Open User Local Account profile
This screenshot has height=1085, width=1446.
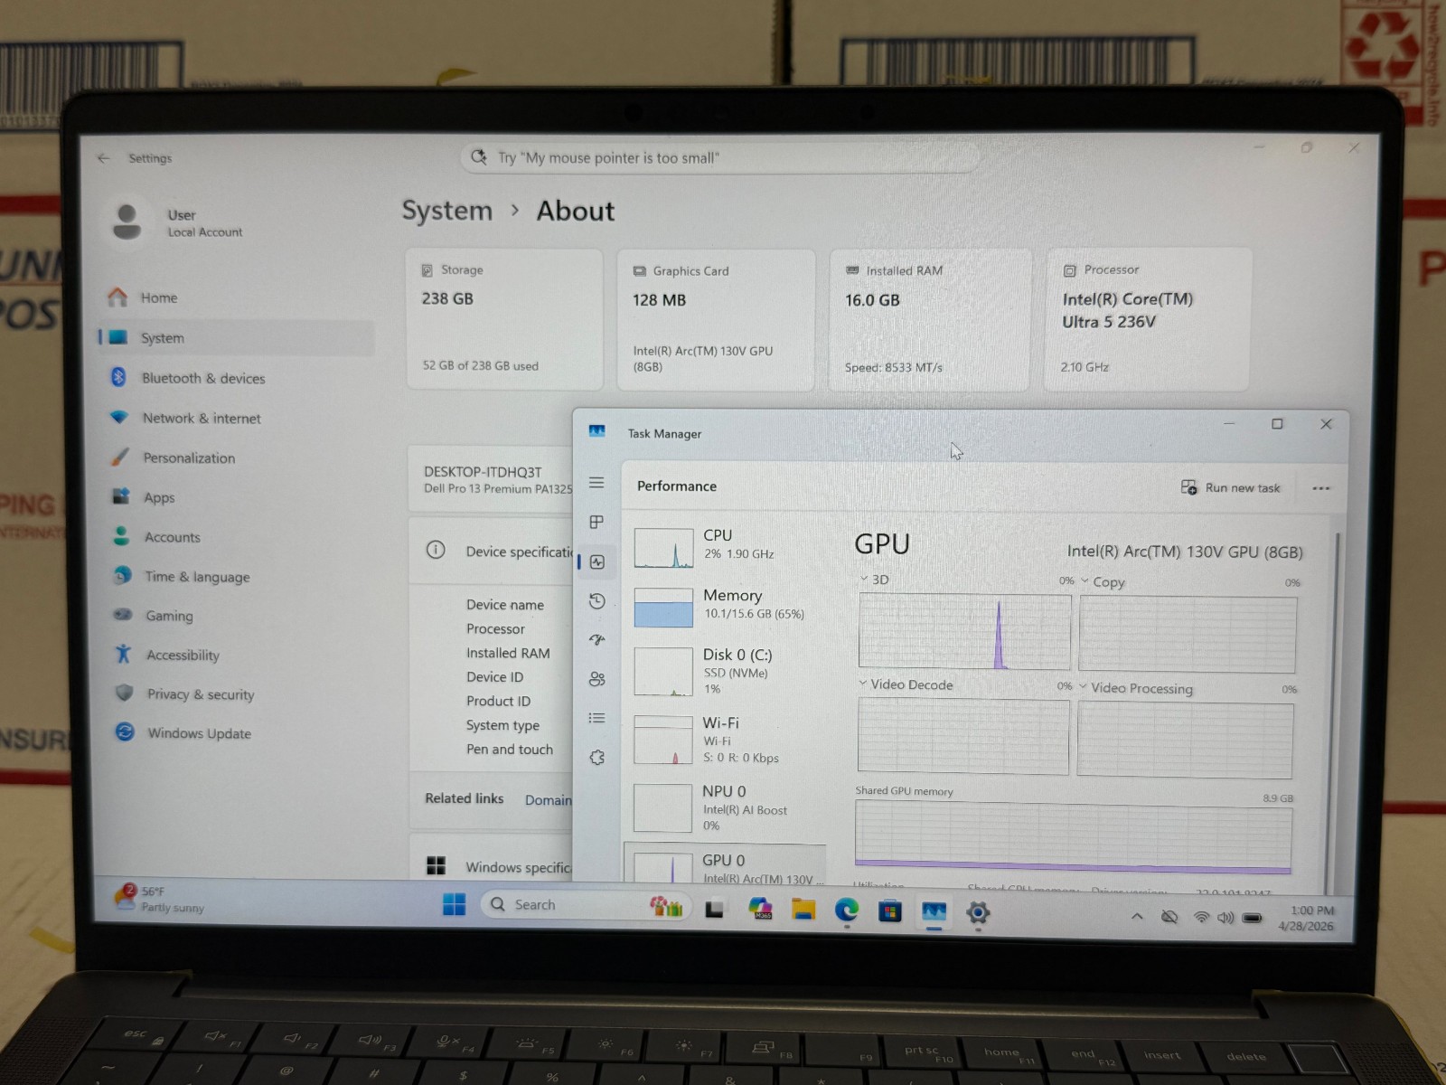click(x=177, y=222)
